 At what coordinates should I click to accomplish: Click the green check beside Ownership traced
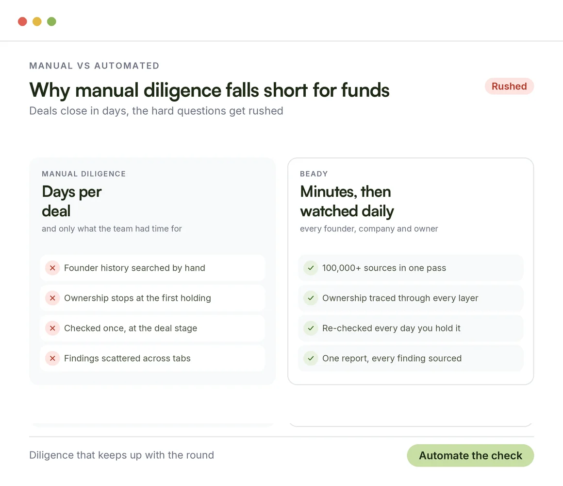pos(311,298)
